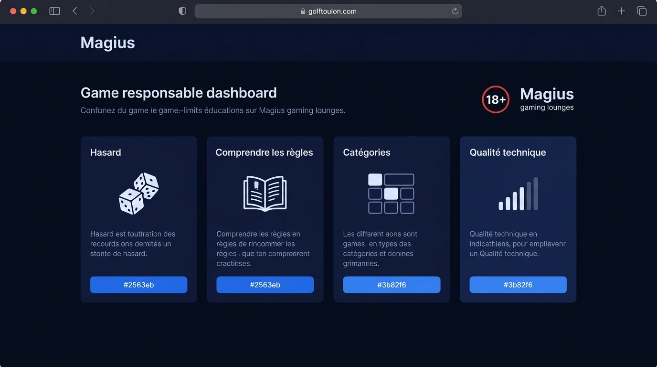Click description 'Les diffsrent aons sont'
The height and width of the screenshot is (367, 657).
click(380, 248)
